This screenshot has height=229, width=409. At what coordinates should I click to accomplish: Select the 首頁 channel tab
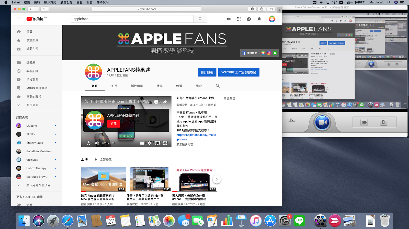[x=95, y=86]
